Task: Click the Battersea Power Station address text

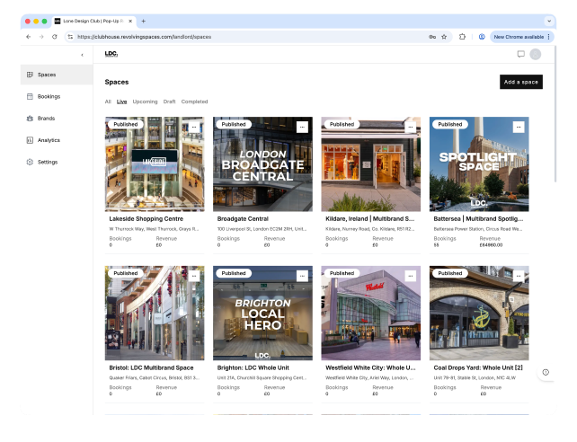Action: (x=477, y=229)
